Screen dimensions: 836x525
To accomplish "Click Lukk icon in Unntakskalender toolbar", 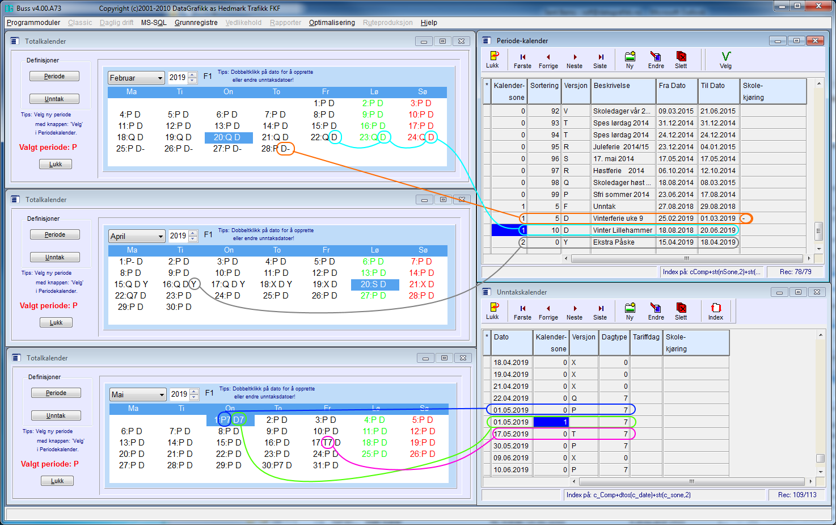I will 492,310.
